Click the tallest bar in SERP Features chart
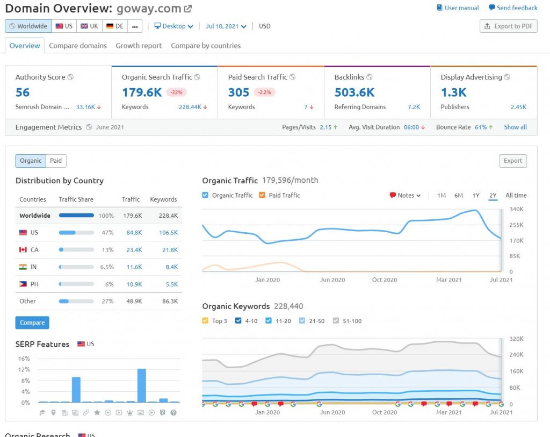 [x=142, y=385]
